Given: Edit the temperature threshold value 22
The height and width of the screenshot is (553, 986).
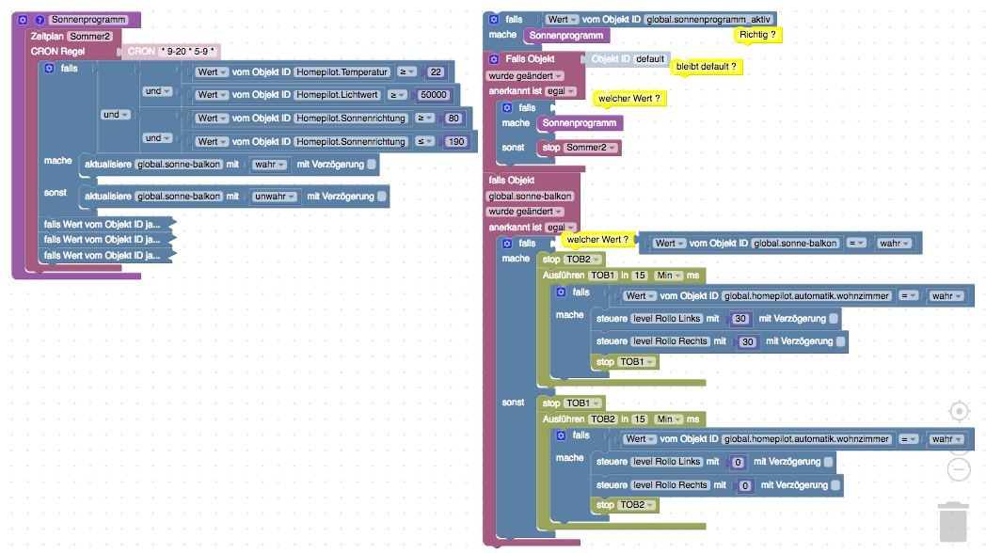Looking at the screenshot, I should click(436, 72).
